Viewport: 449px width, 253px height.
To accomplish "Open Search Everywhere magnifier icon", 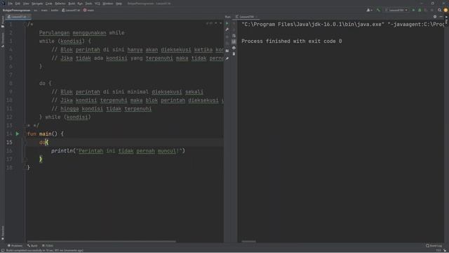I will click(440, 10).
